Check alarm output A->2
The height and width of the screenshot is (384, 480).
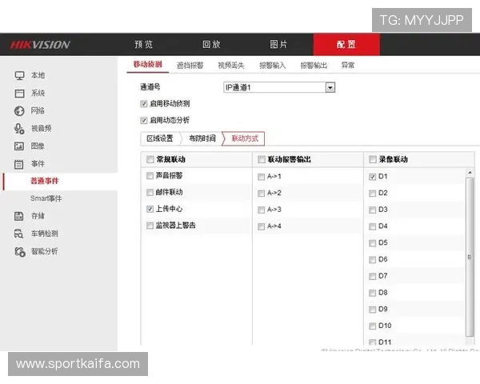click(261, 194)
